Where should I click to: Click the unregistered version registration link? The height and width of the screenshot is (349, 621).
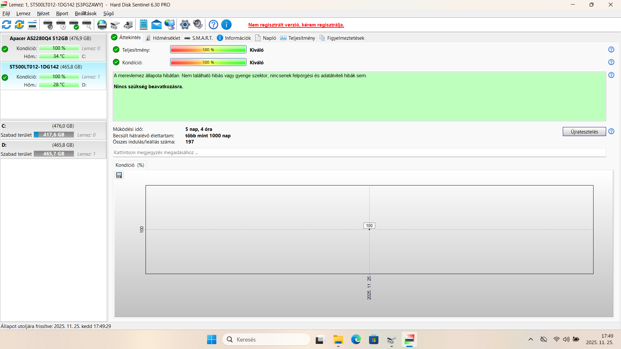click(x=296, y=25)
